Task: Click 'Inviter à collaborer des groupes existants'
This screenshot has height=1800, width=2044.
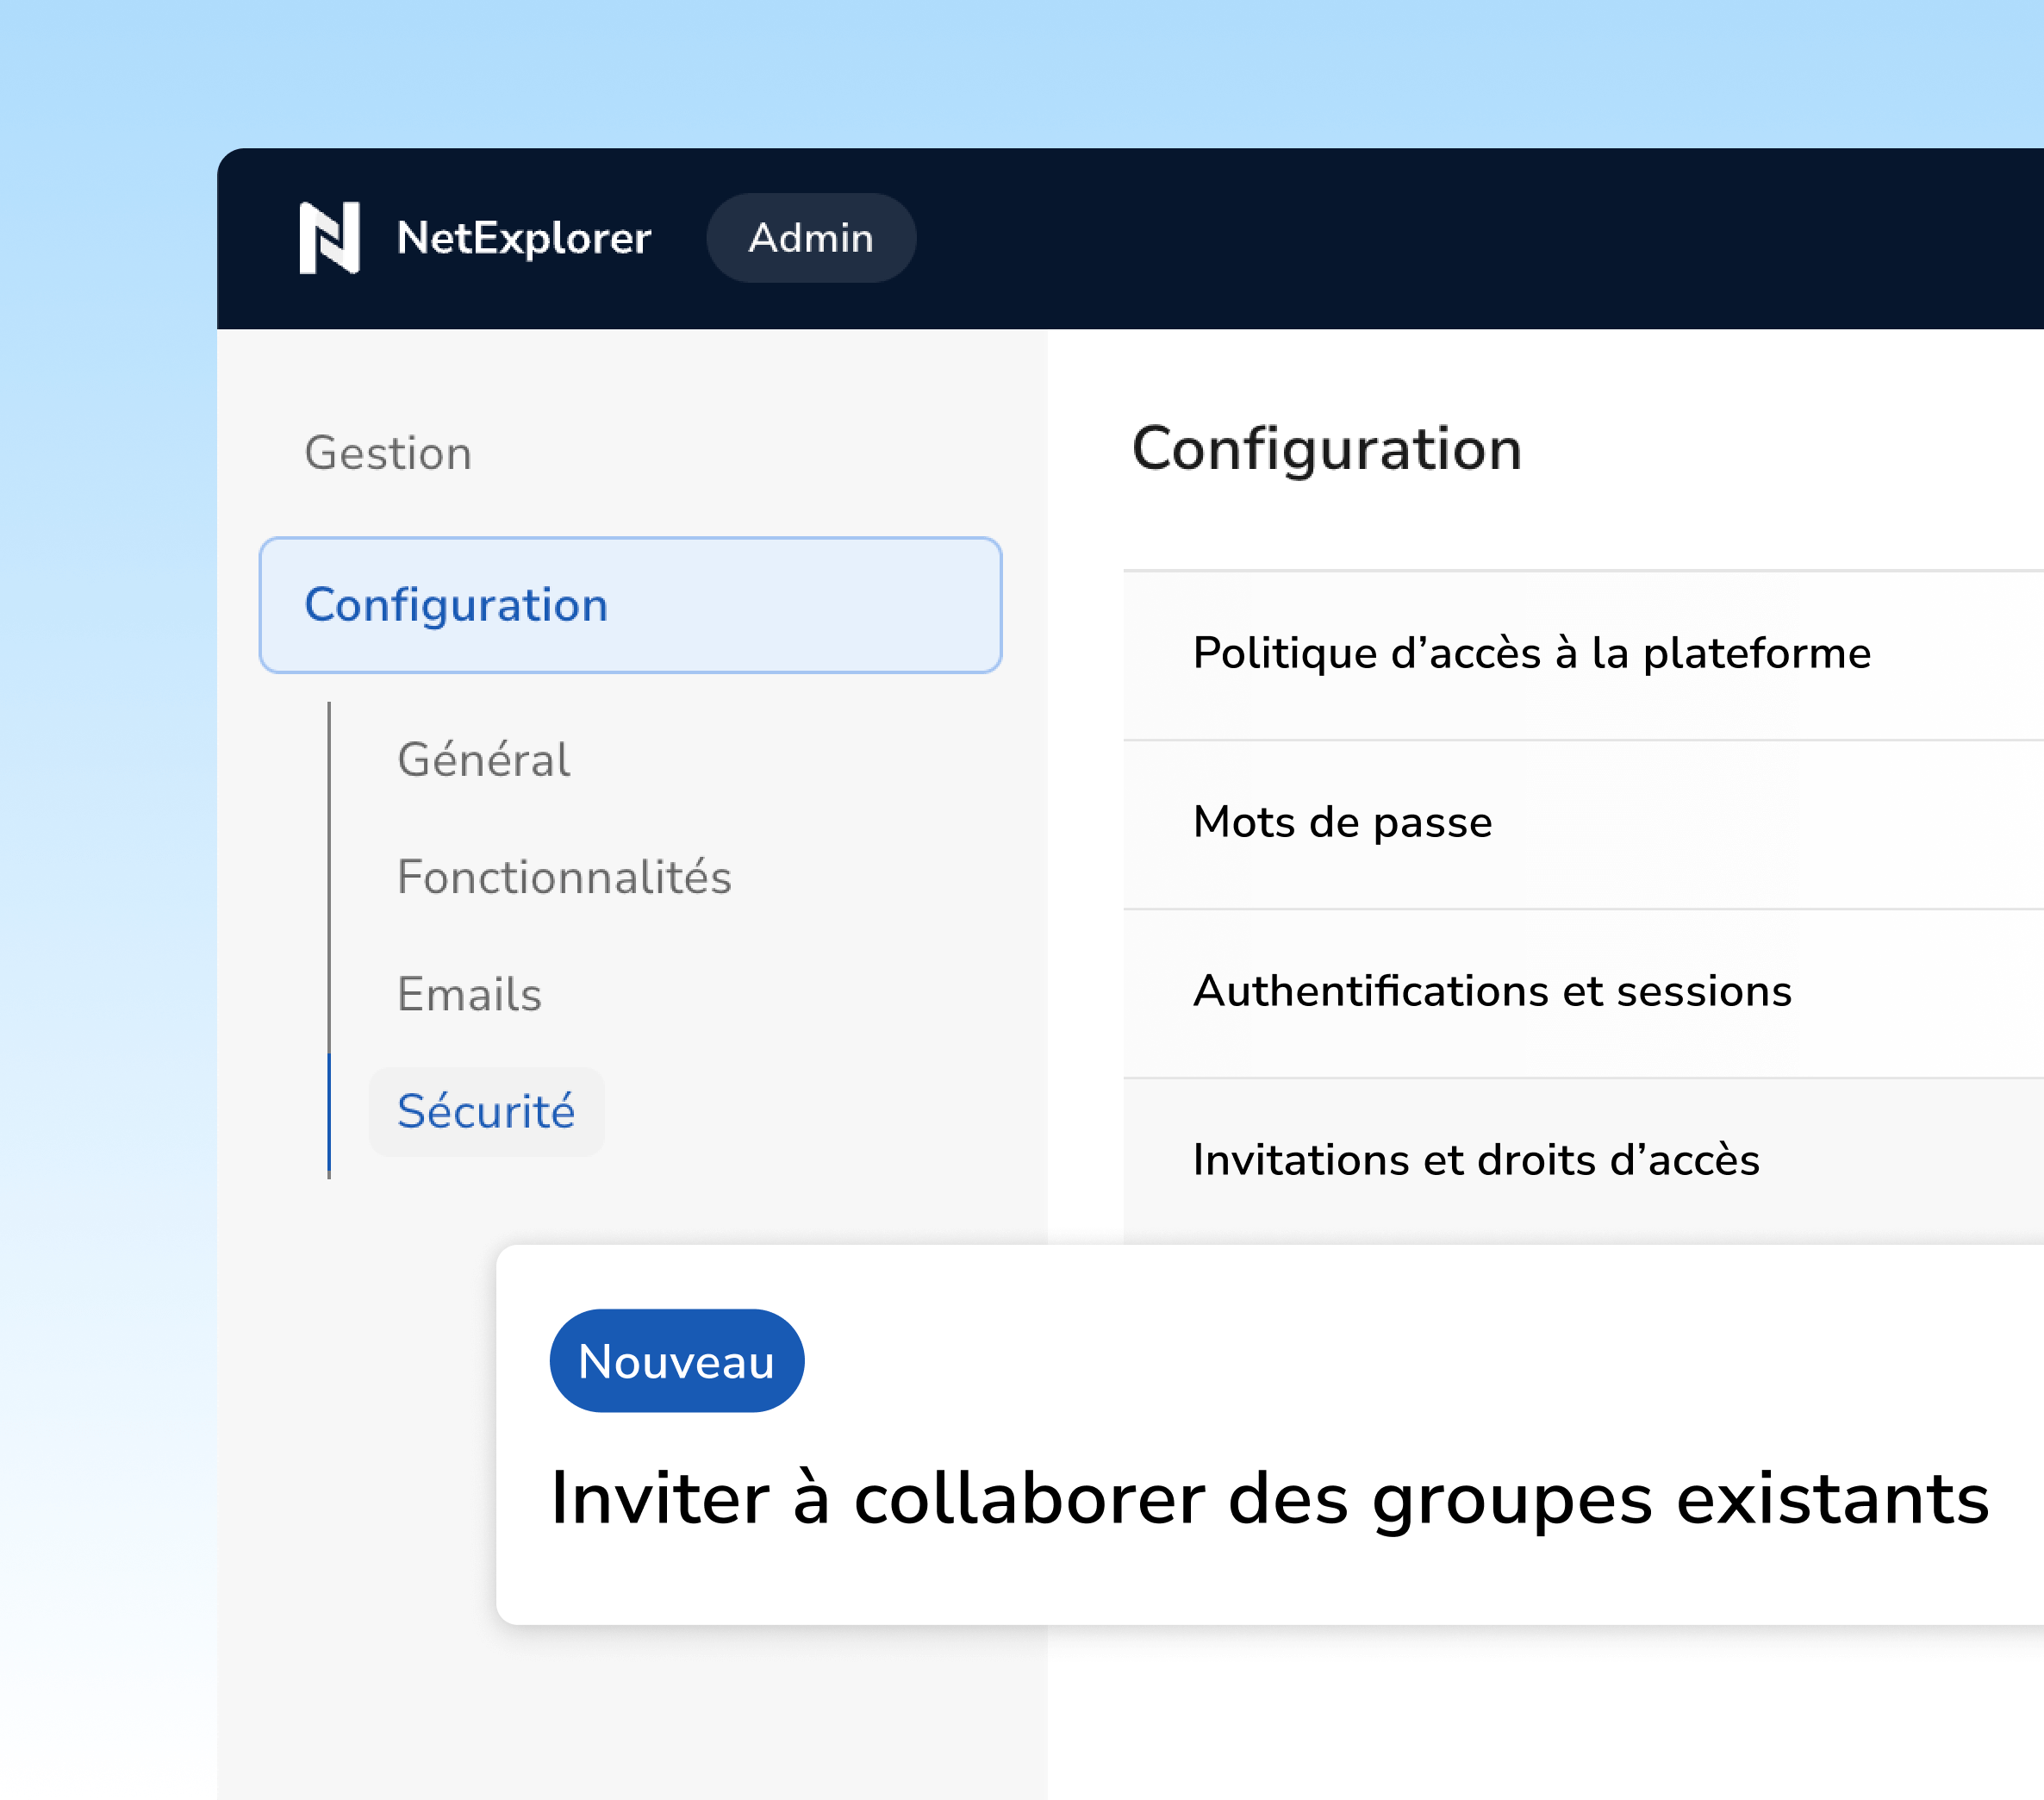Action: 1270,1497
